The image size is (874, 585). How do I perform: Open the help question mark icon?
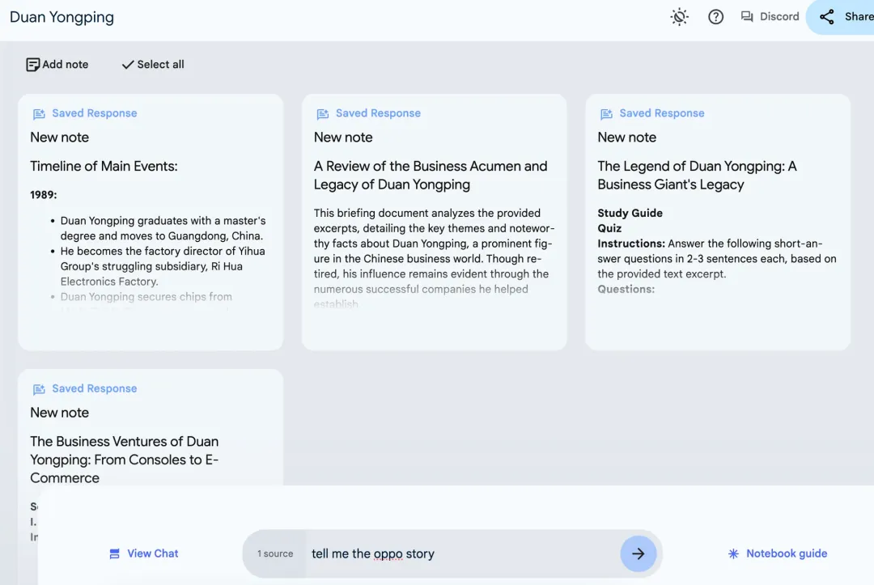[x=715, y=17]
